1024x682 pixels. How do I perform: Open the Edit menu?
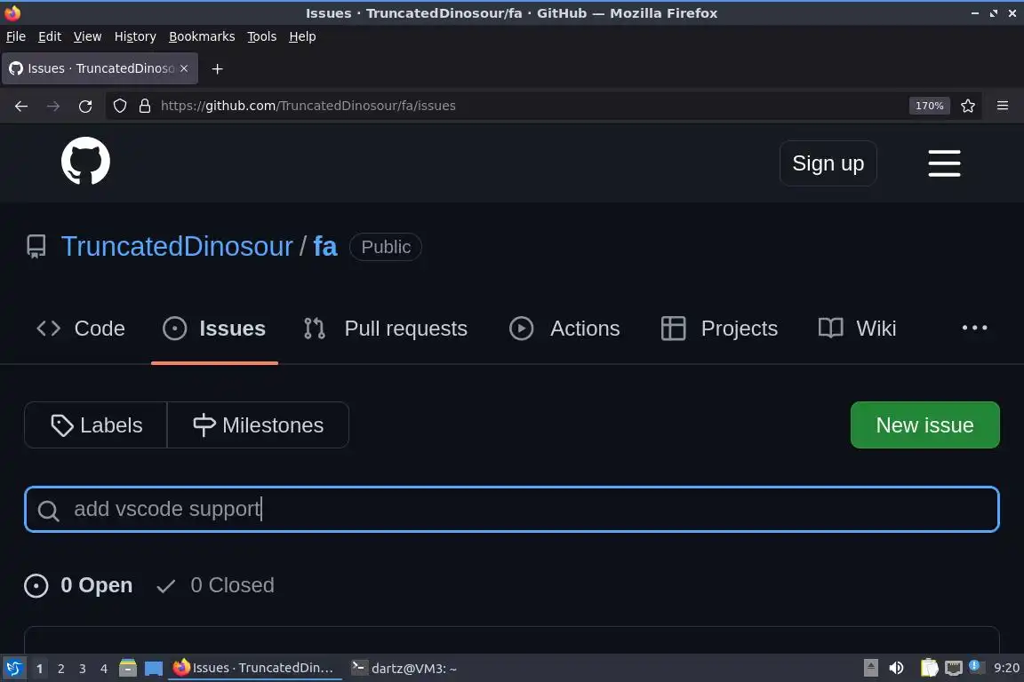(x=50, y=36)
